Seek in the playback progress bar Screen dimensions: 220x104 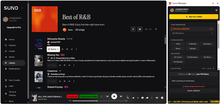pos(98,101)
